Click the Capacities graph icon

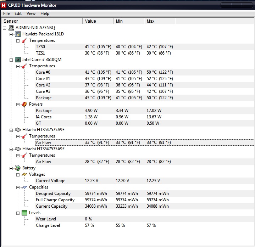pos(24,187)
